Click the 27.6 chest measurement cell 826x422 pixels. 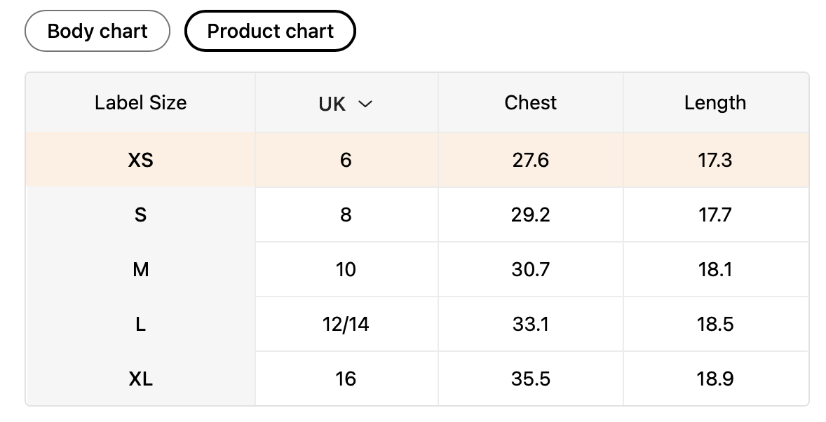pyautogui.click(x=530, y=161)
